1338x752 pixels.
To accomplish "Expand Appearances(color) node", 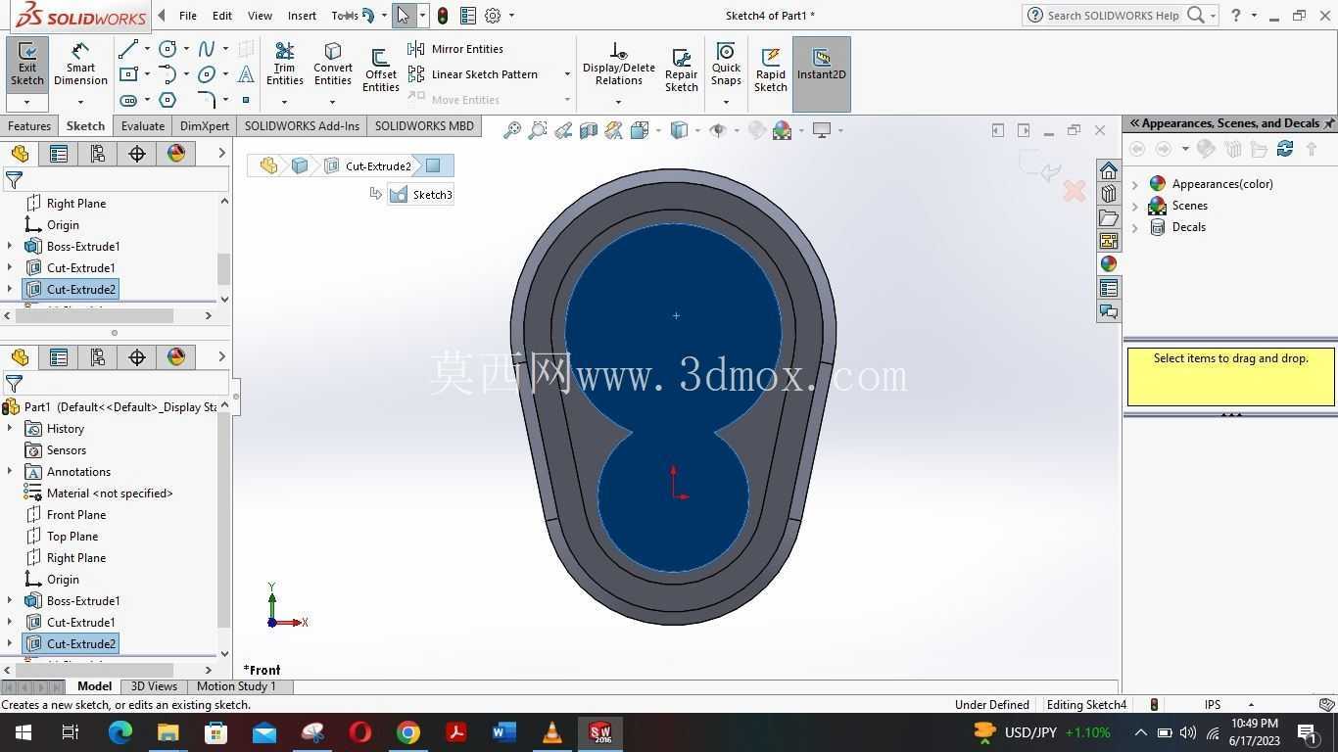I will (x=1135, y=184).
